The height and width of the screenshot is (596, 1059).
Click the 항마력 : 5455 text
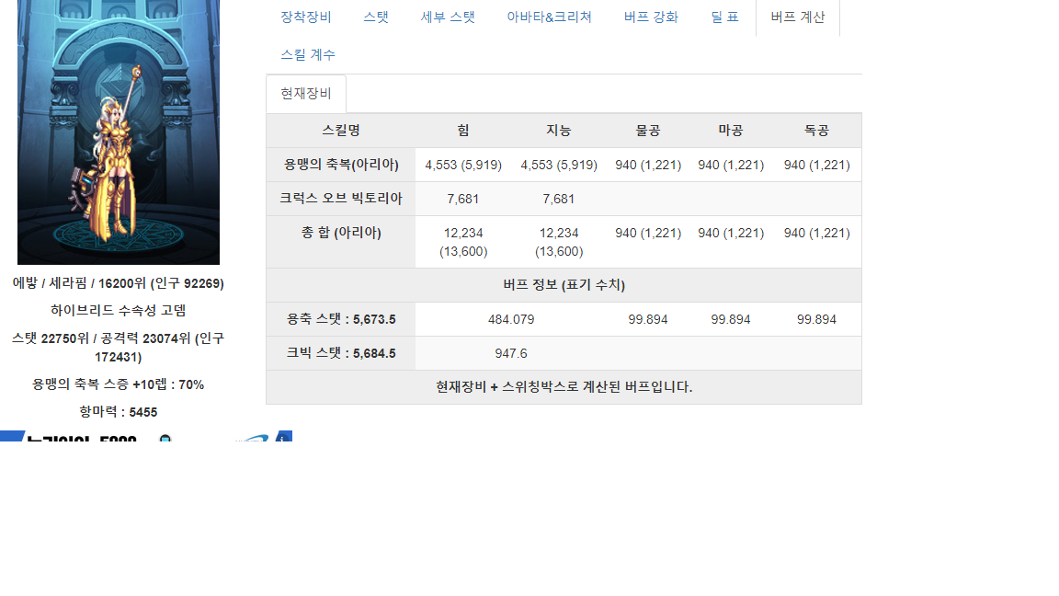119,412
